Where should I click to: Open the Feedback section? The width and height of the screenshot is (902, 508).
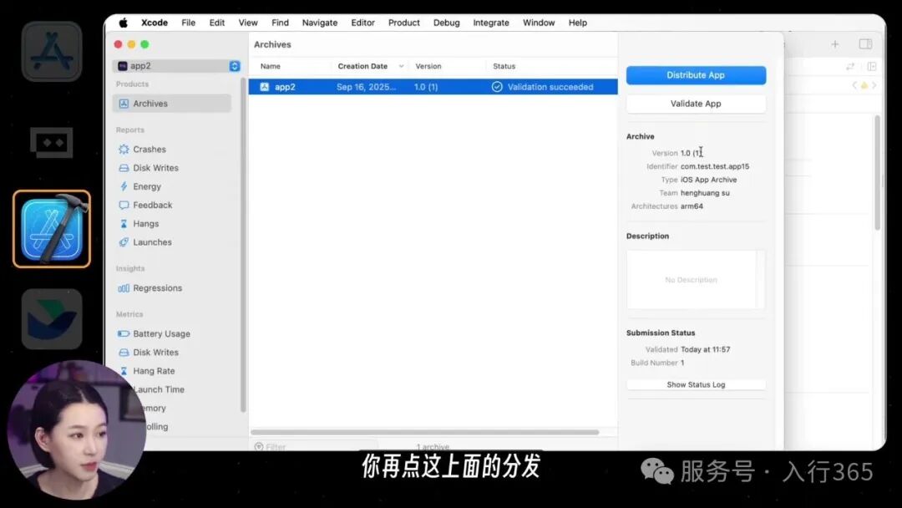coord(152,205)
